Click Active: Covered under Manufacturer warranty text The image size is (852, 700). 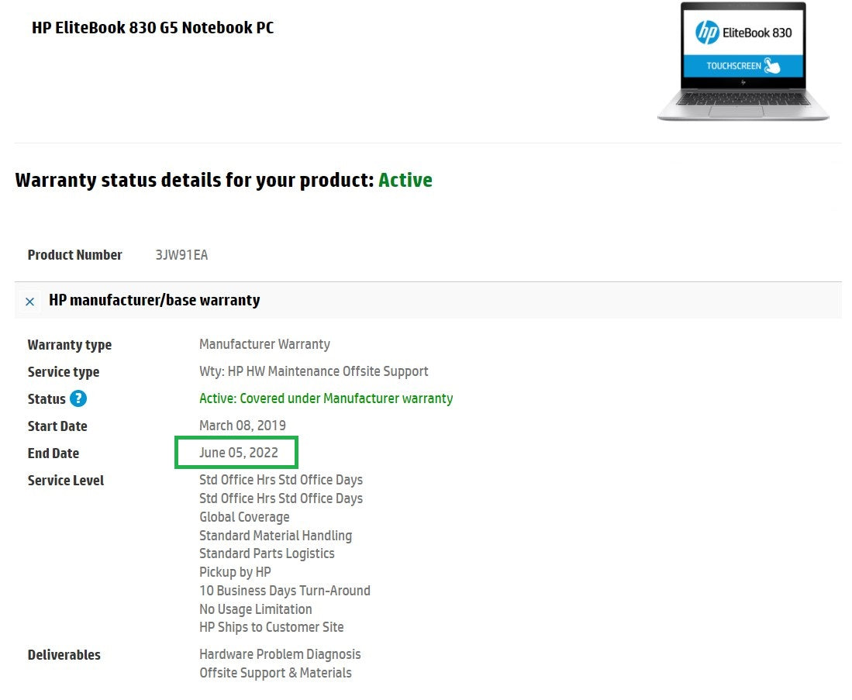click(x=326, y=398)
